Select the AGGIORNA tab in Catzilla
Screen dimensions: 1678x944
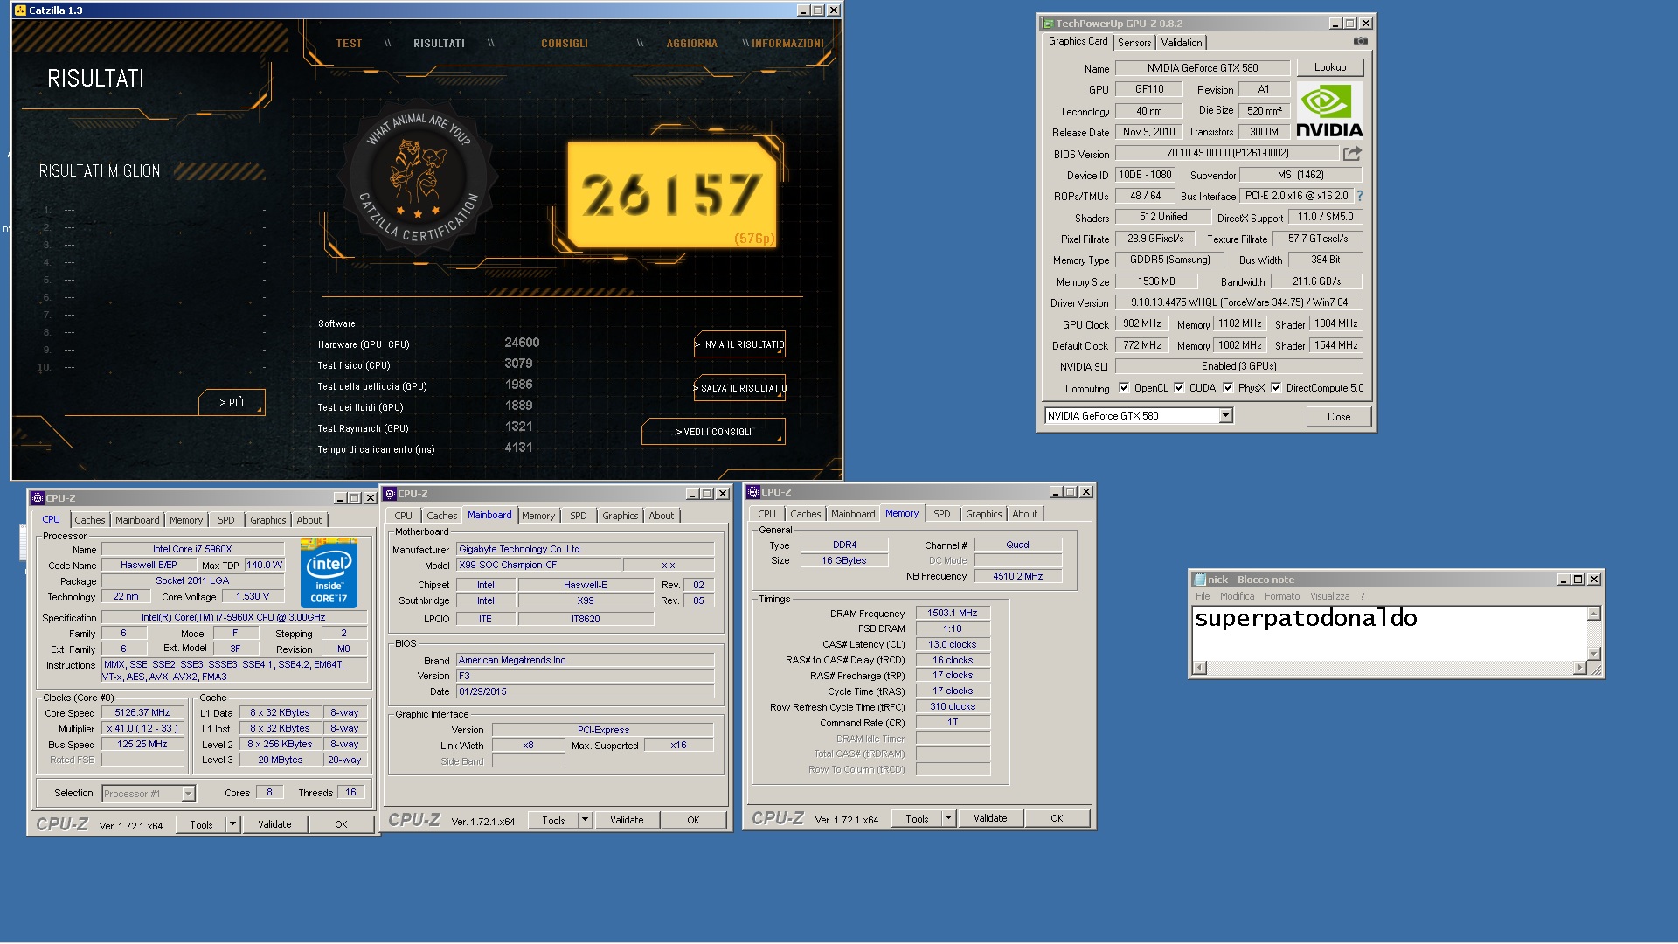point(691,44)
